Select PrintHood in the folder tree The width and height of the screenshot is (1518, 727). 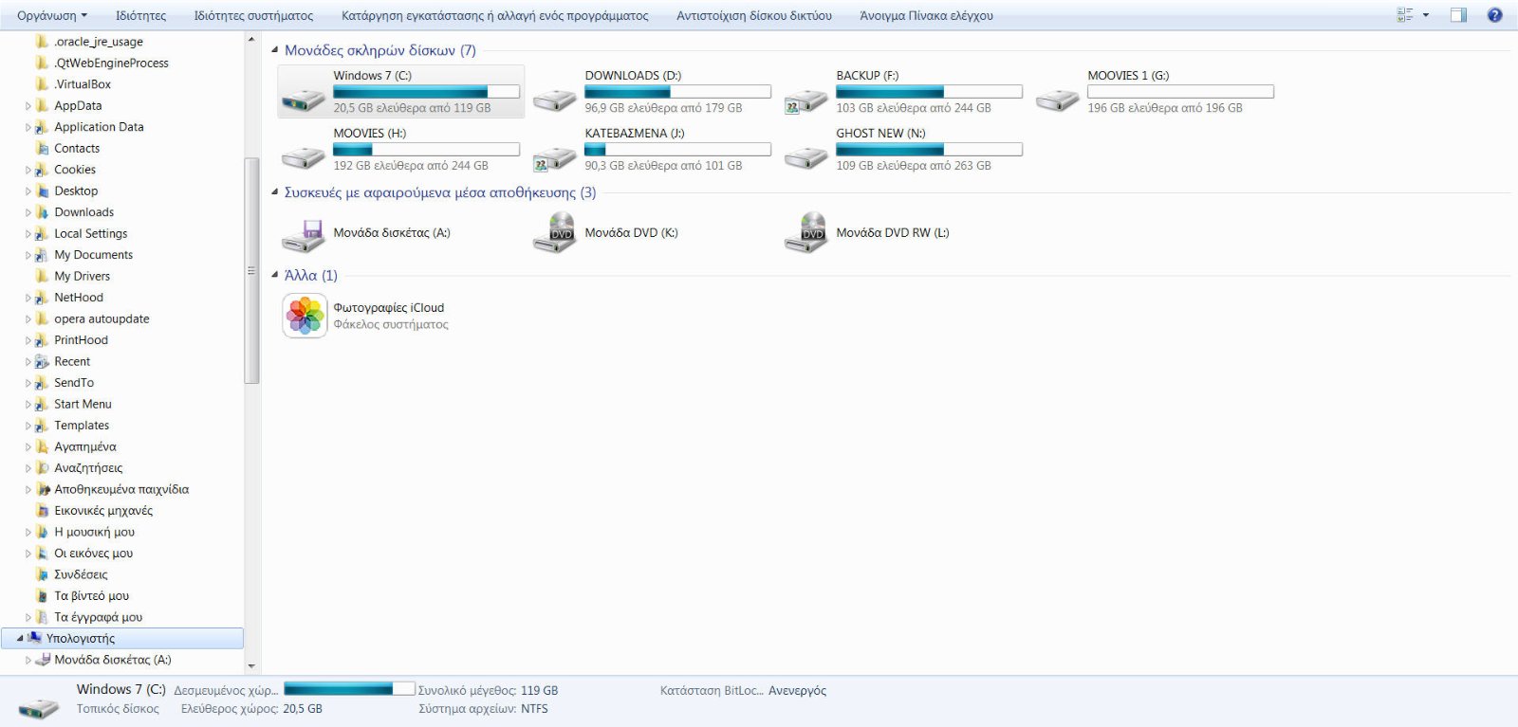pyautogui.click(x=81, y=340)
